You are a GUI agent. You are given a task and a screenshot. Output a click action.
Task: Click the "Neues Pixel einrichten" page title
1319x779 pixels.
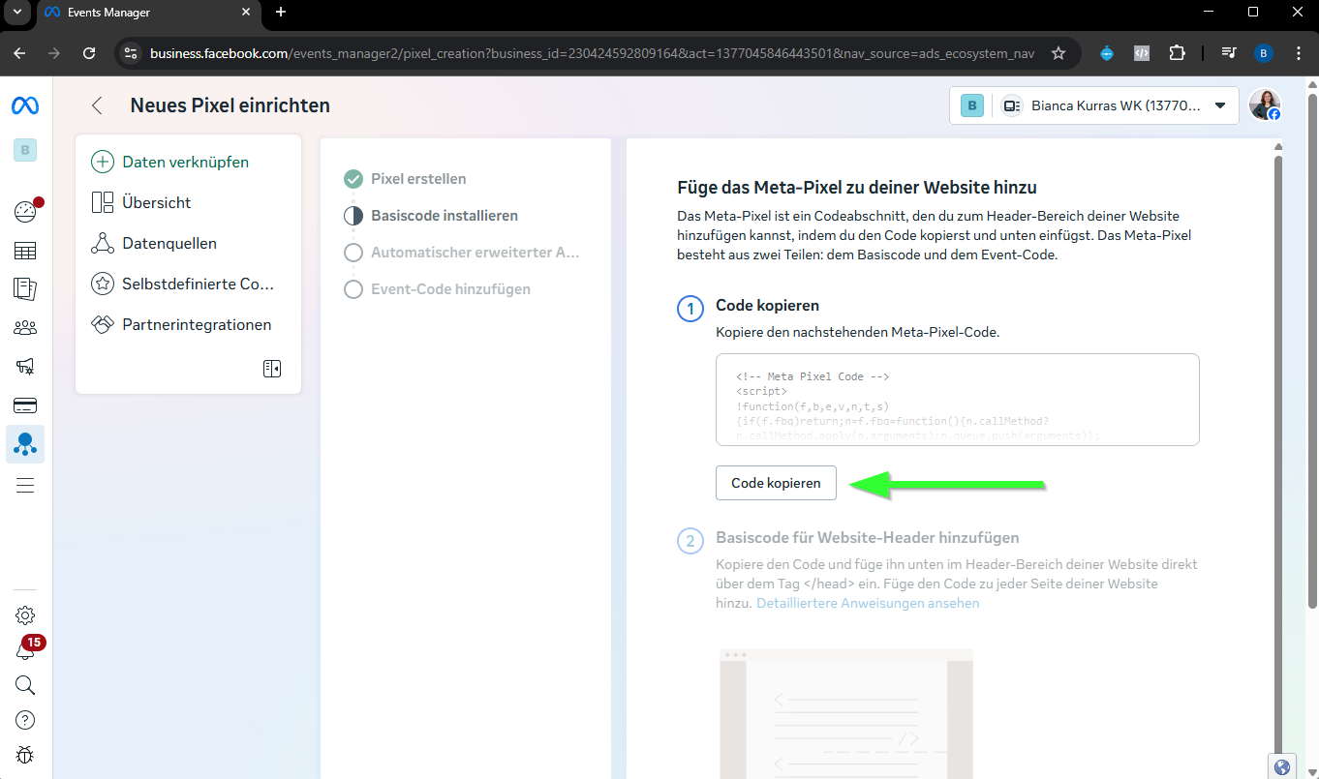230,105
